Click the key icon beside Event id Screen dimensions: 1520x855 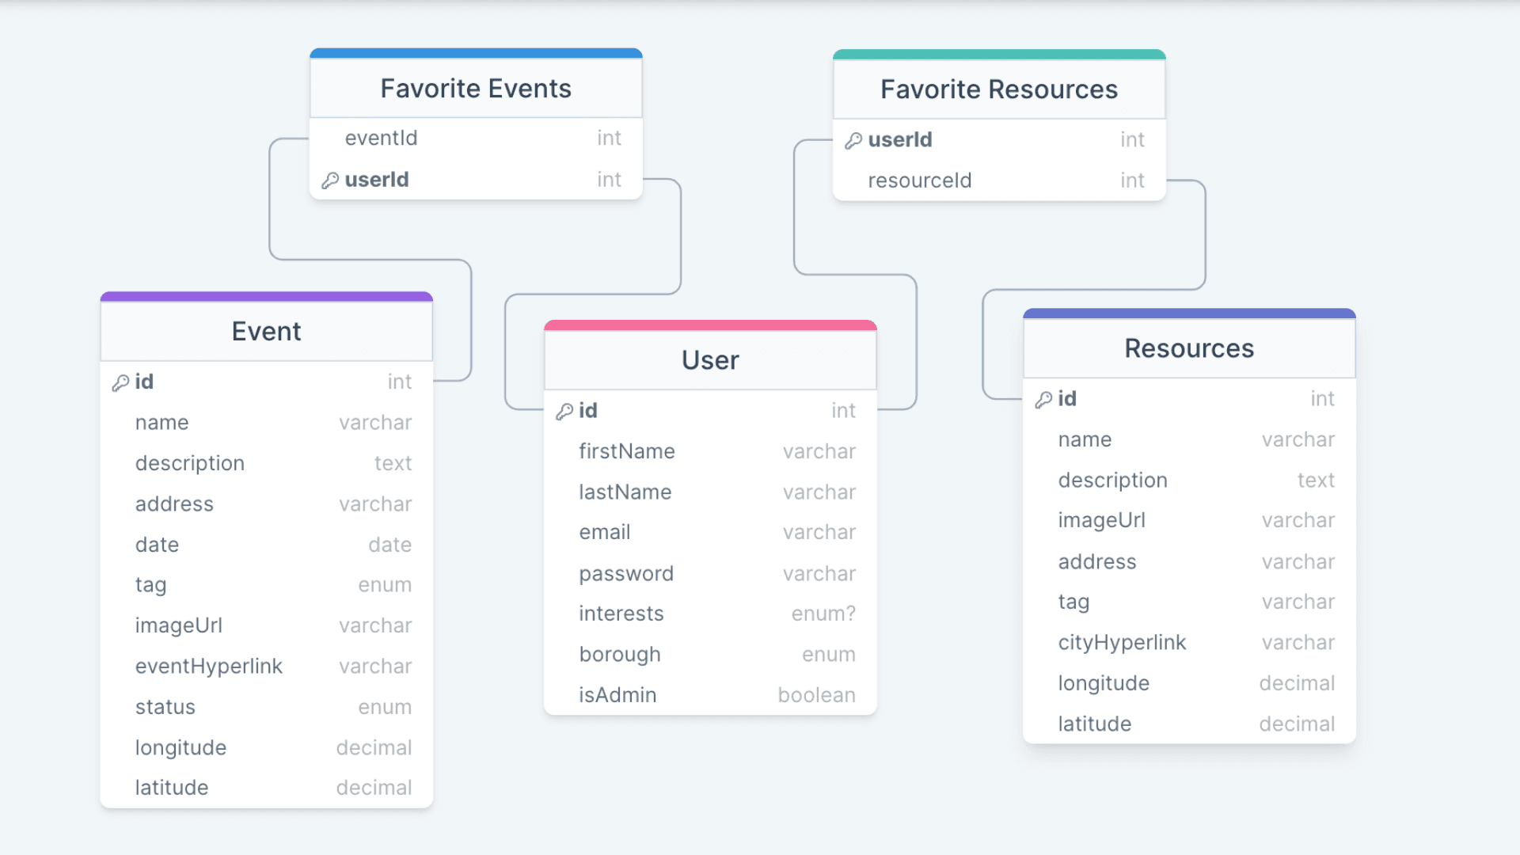pos(120,383)
